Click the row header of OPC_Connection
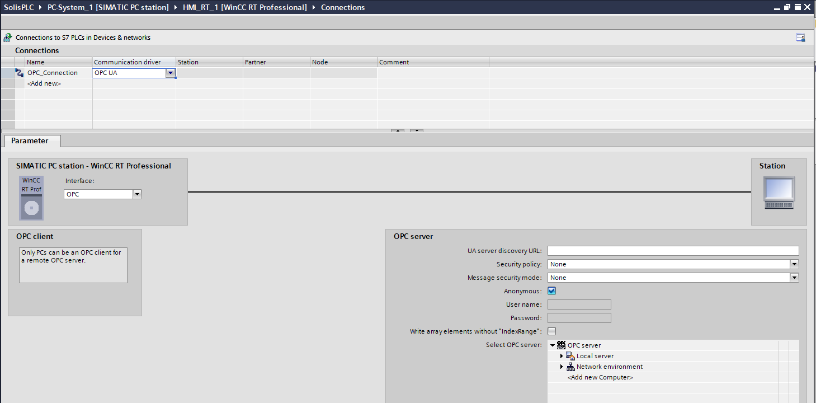The image size is (816, 403). click(x=8, y=73)
